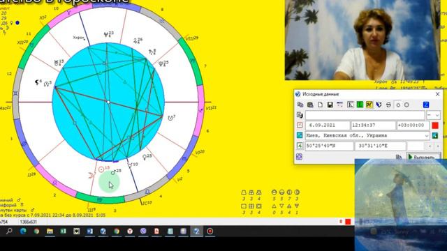
Task: Click the longitude field 30°31'10"E
Action: click(x=380, y=146)
